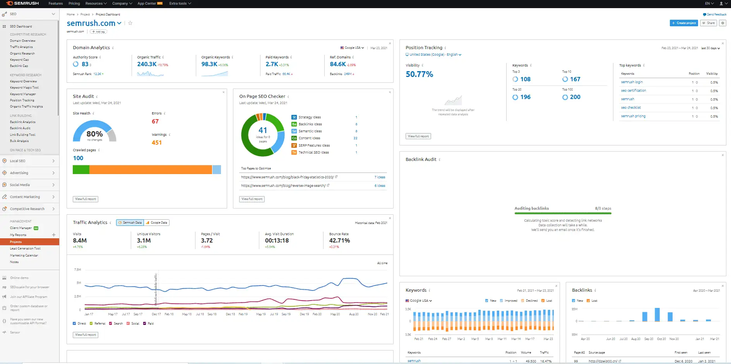Click the Projects item in sidebar
The height and width of the screenshot is (364, 731).
tap(29, 242)
